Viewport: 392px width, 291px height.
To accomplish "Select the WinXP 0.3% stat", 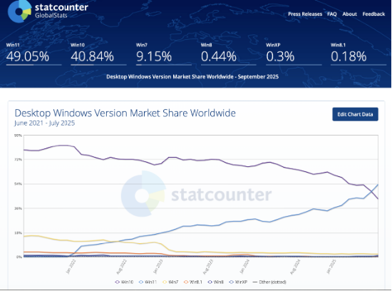I will (x=294, y=53).
